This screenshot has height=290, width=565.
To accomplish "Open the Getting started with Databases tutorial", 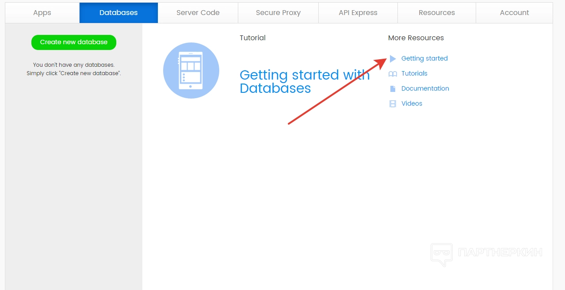I will [305, 82].
